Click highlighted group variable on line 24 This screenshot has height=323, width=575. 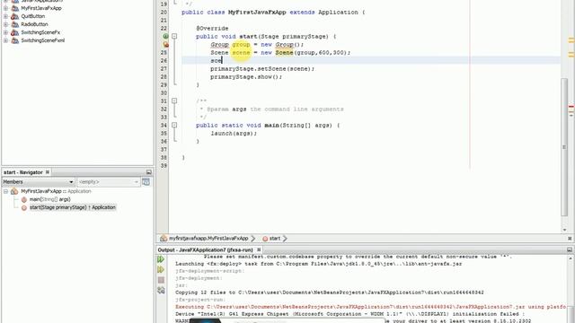(241, 44)
